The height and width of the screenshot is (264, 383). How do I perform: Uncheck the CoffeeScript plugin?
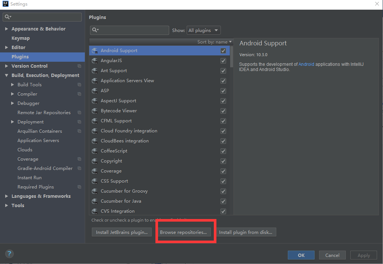223,151
